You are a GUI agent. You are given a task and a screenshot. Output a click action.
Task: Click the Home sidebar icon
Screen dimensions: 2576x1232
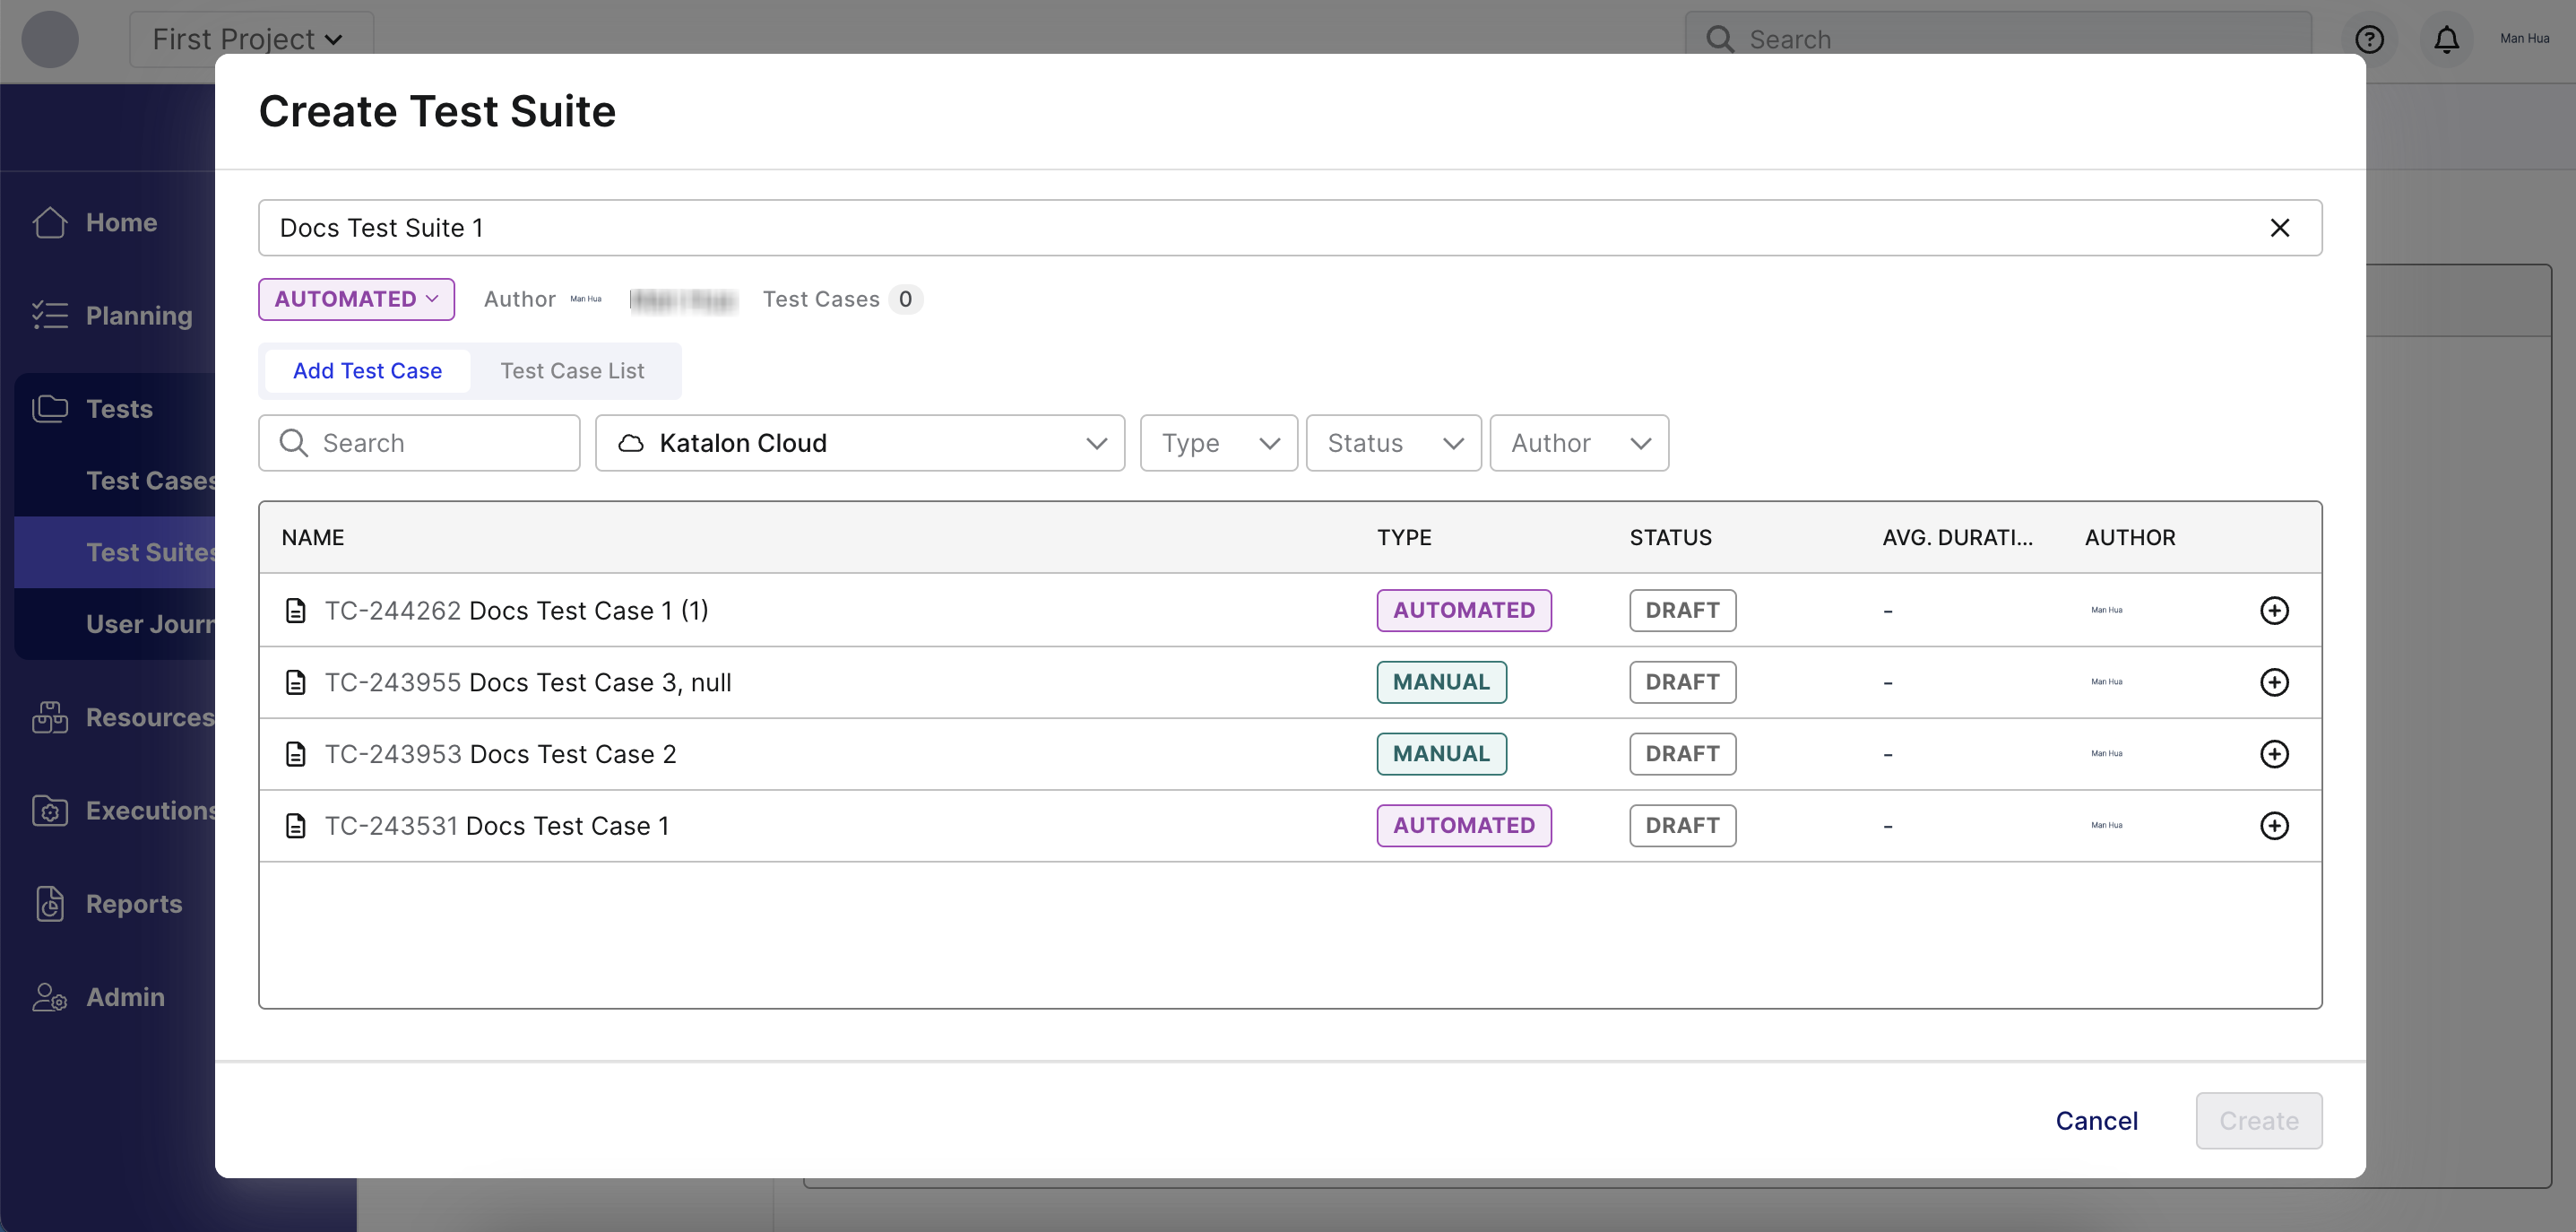(50, 222)
